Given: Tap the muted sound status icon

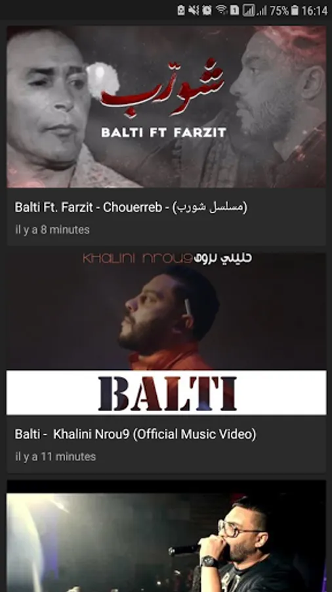Looking at the screenshot, I should [194, 10].
